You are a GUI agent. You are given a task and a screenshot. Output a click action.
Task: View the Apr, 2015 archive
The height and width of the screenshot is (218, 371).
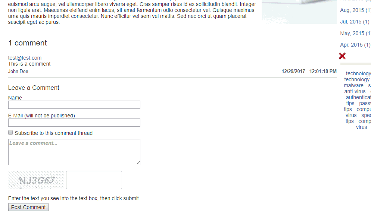[x=351, y=45]
